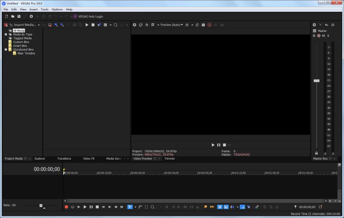Screen dimensions: 344x218
Task: Click Play From Start in transport bar
Action: coord(78,207)
